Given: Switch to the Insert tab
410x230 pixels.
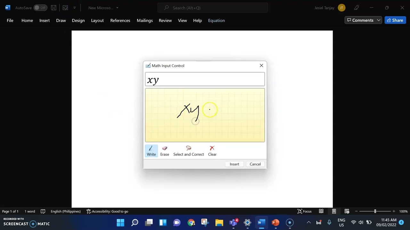Looking at the screenshot, I should (x=45, y=20).
